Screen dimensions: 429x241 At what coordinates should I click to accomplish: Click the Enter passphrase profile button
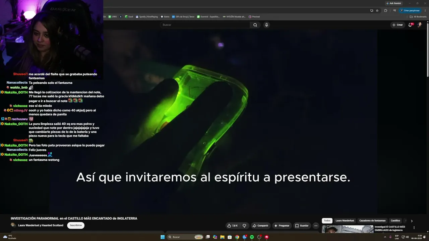[410, 10]
